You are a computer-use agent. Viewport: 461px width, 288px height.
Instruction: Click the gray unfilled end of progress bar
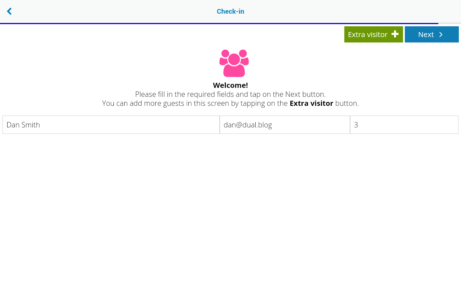point(449,23)
